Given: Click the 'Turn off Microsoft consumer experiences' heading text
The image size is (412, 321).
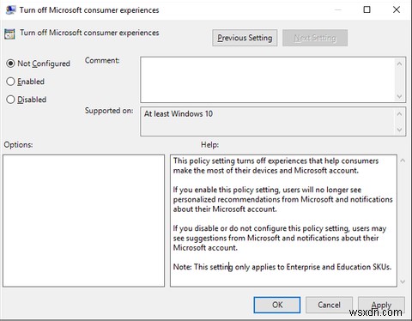Looking at the screenshot, I should coord(89,33).
